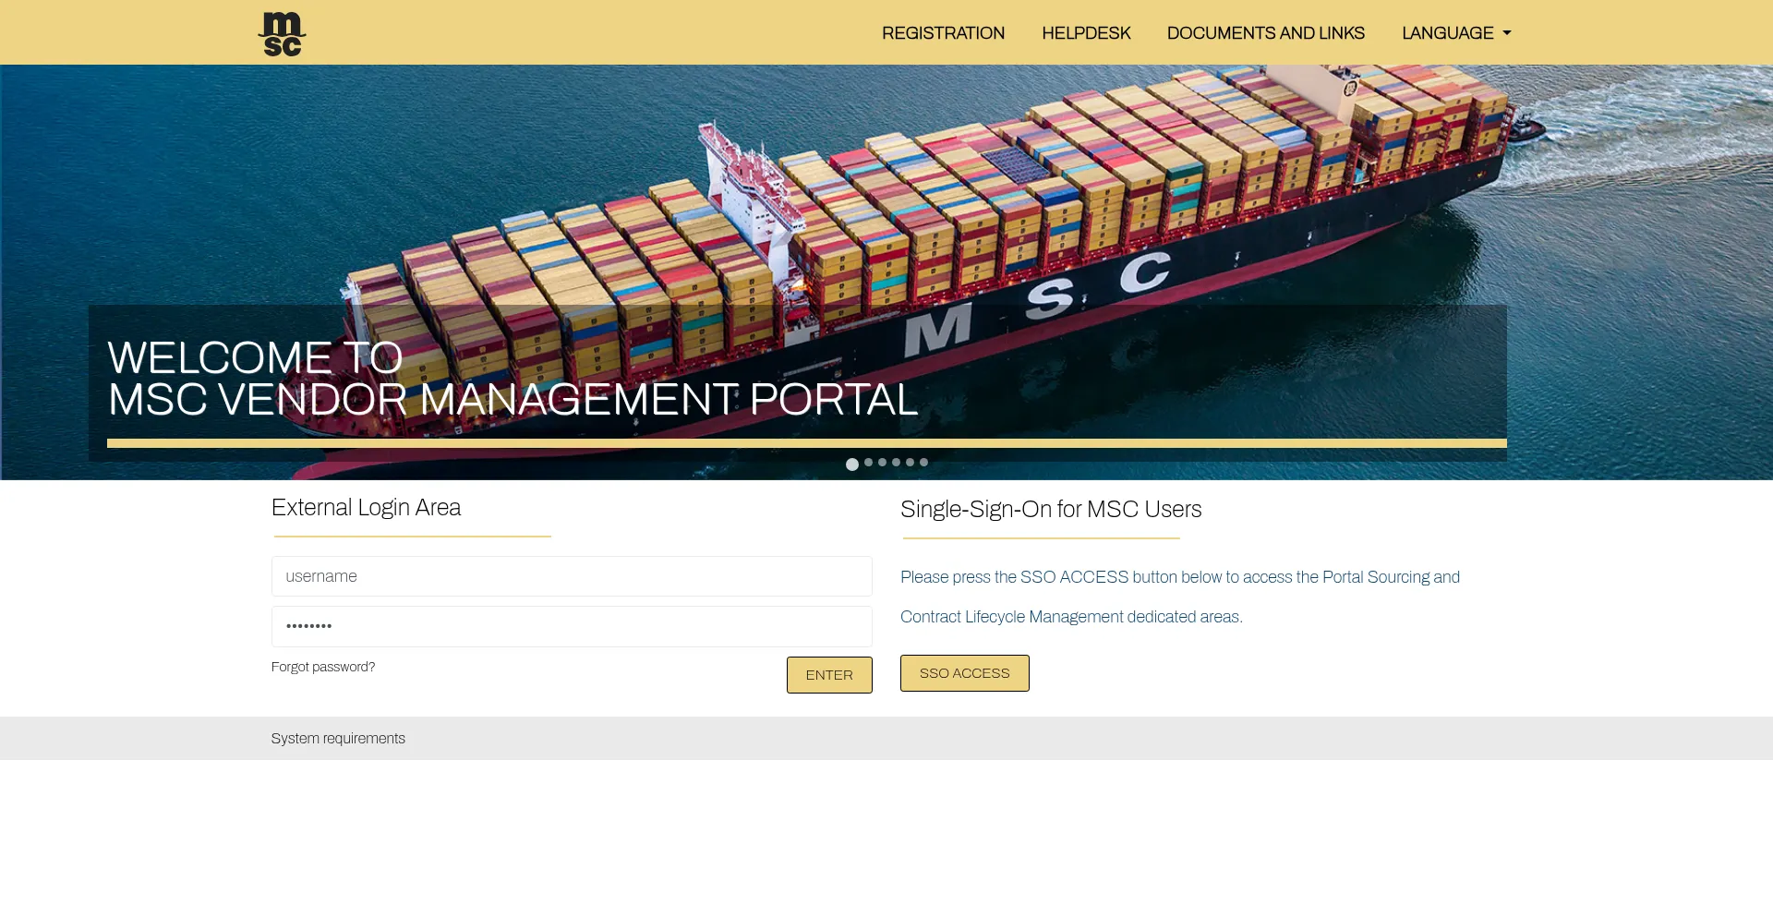Select the first (active) carousel indicator dot
The height and width of the screenshot is (917, 1773).
(852, 465)
